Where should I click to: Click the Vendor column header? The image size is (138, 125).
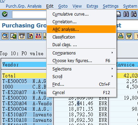[x=24, y=65]
